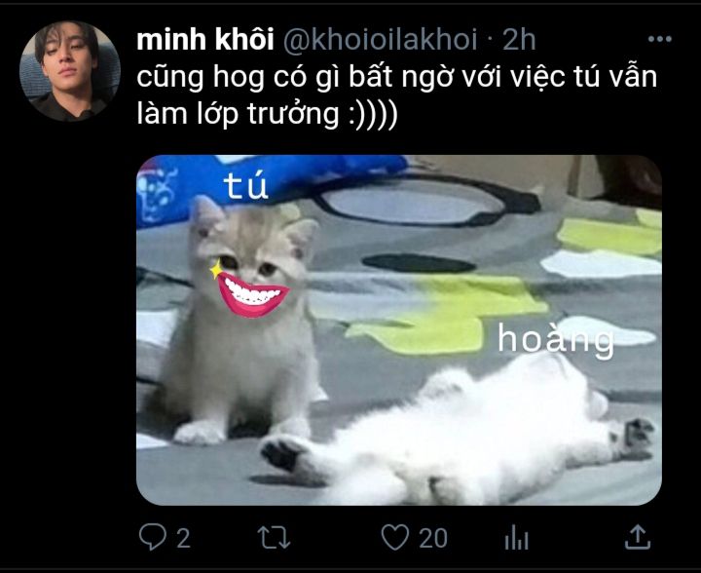Click the yellow sparkle star sticker

[x=216, y=268]
